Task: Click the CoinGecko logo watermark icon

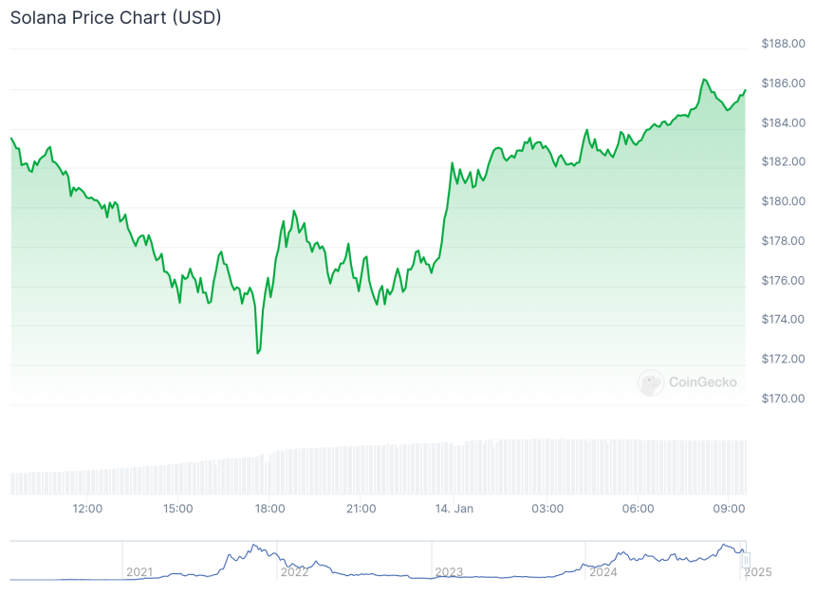Action: (x=651, y=382)
